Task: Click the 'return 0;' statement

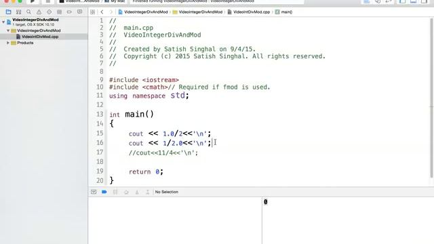Action: click(x=146, y=171)
